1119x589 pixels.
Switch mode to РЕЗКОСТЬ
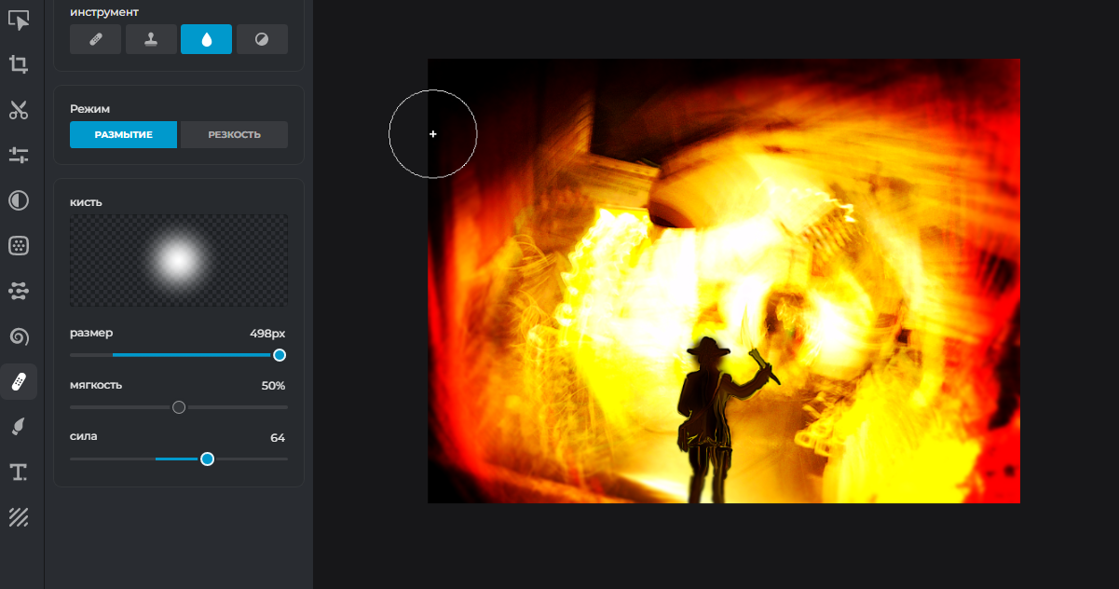[234, 134]
